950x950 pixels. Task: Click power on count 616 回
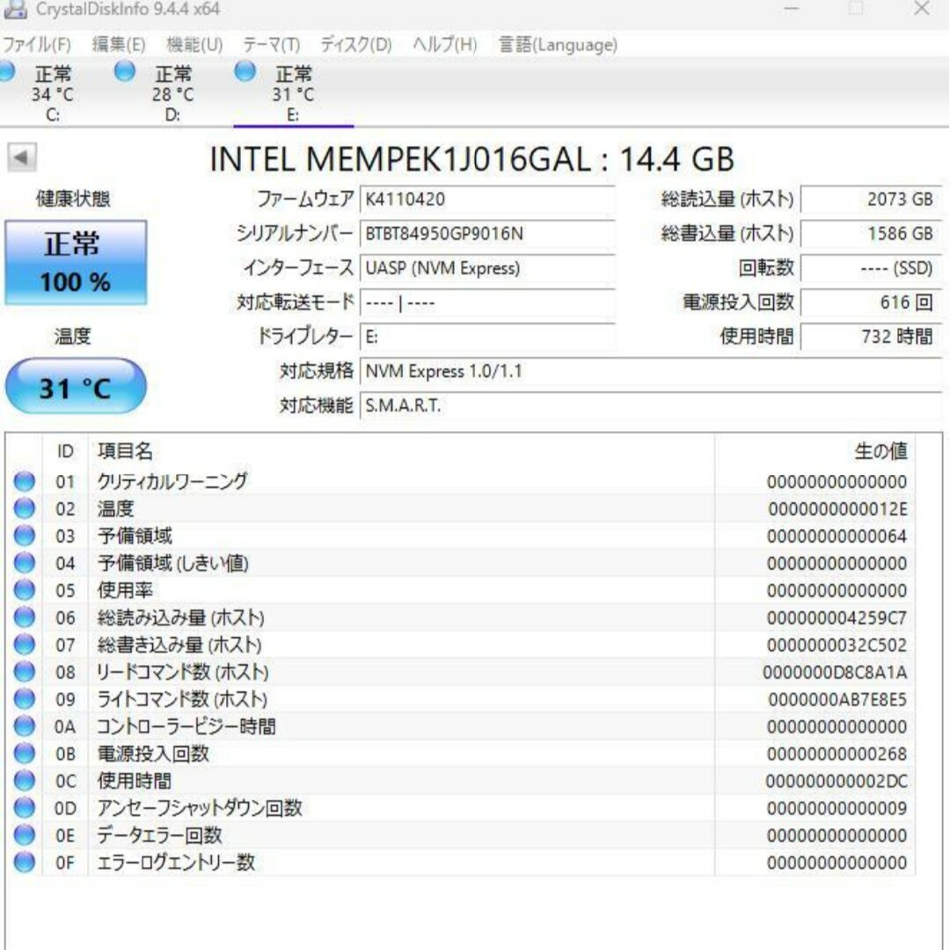point(871,303)
